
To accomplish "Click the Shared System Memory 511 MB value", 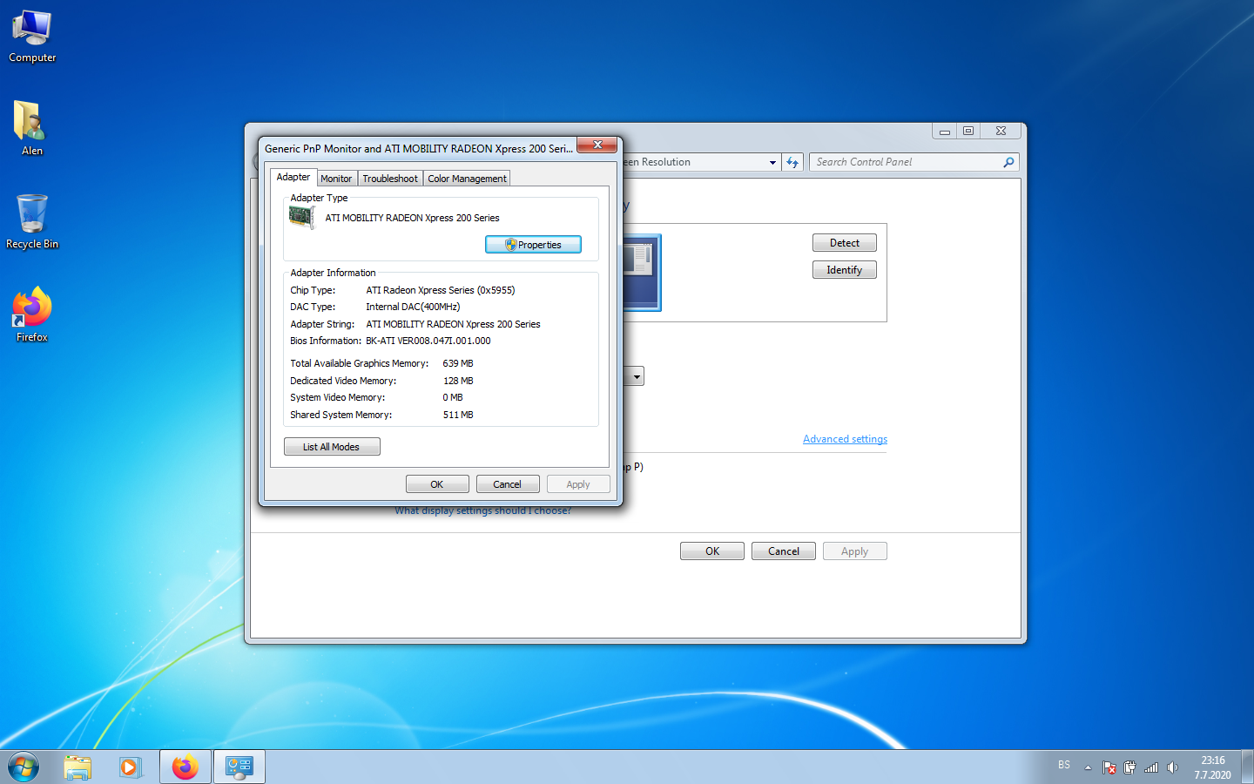I will coord(458,415).
